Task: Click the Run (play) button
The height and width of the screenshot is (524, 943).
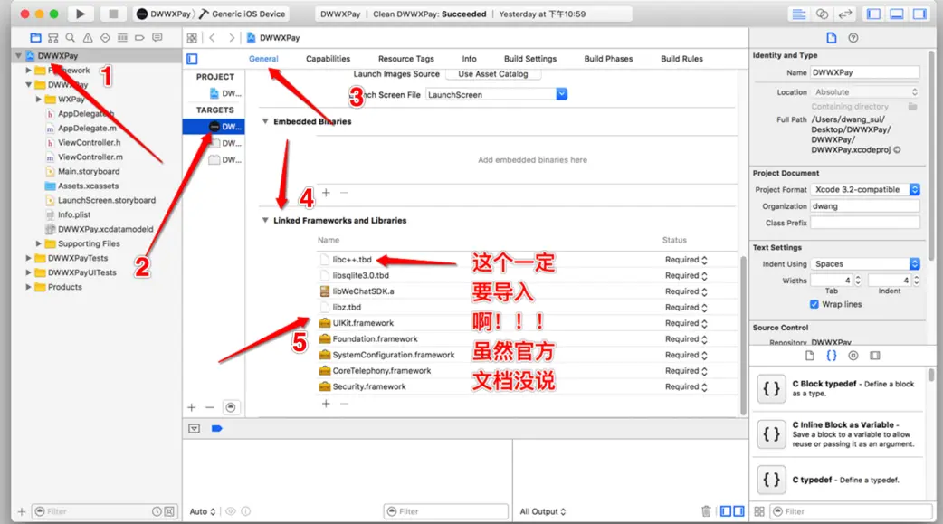Action: coord(80,14)
